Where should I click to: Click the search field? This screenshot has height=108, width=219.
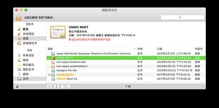point(182,17)
